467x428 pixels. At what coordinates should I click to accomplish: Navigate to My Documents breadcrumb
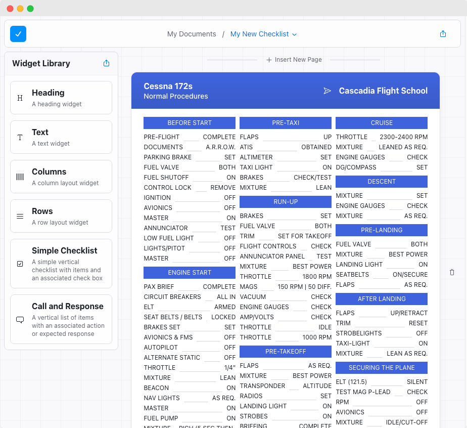pos(192,34)
